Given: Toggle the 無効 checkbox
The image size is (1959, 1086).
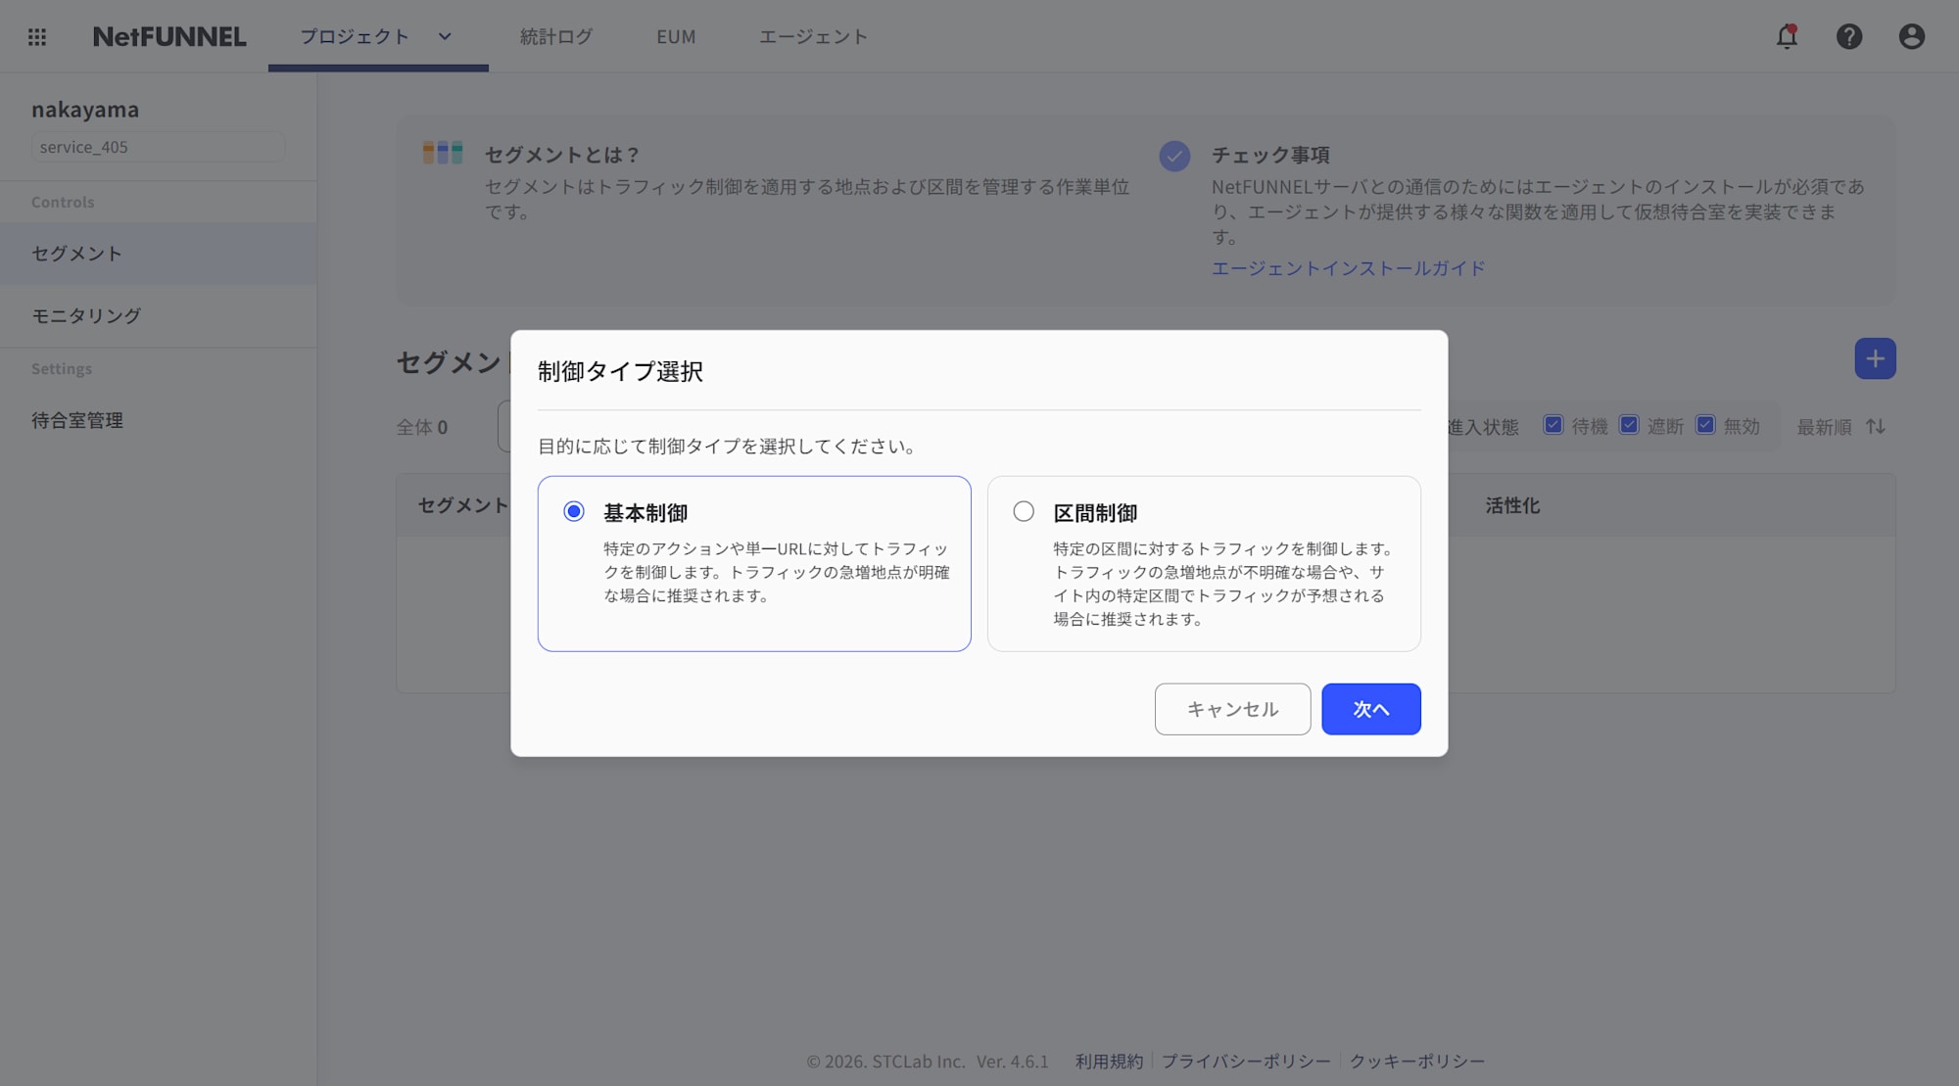Looking at the screenshot, I should coord(1704,425).
